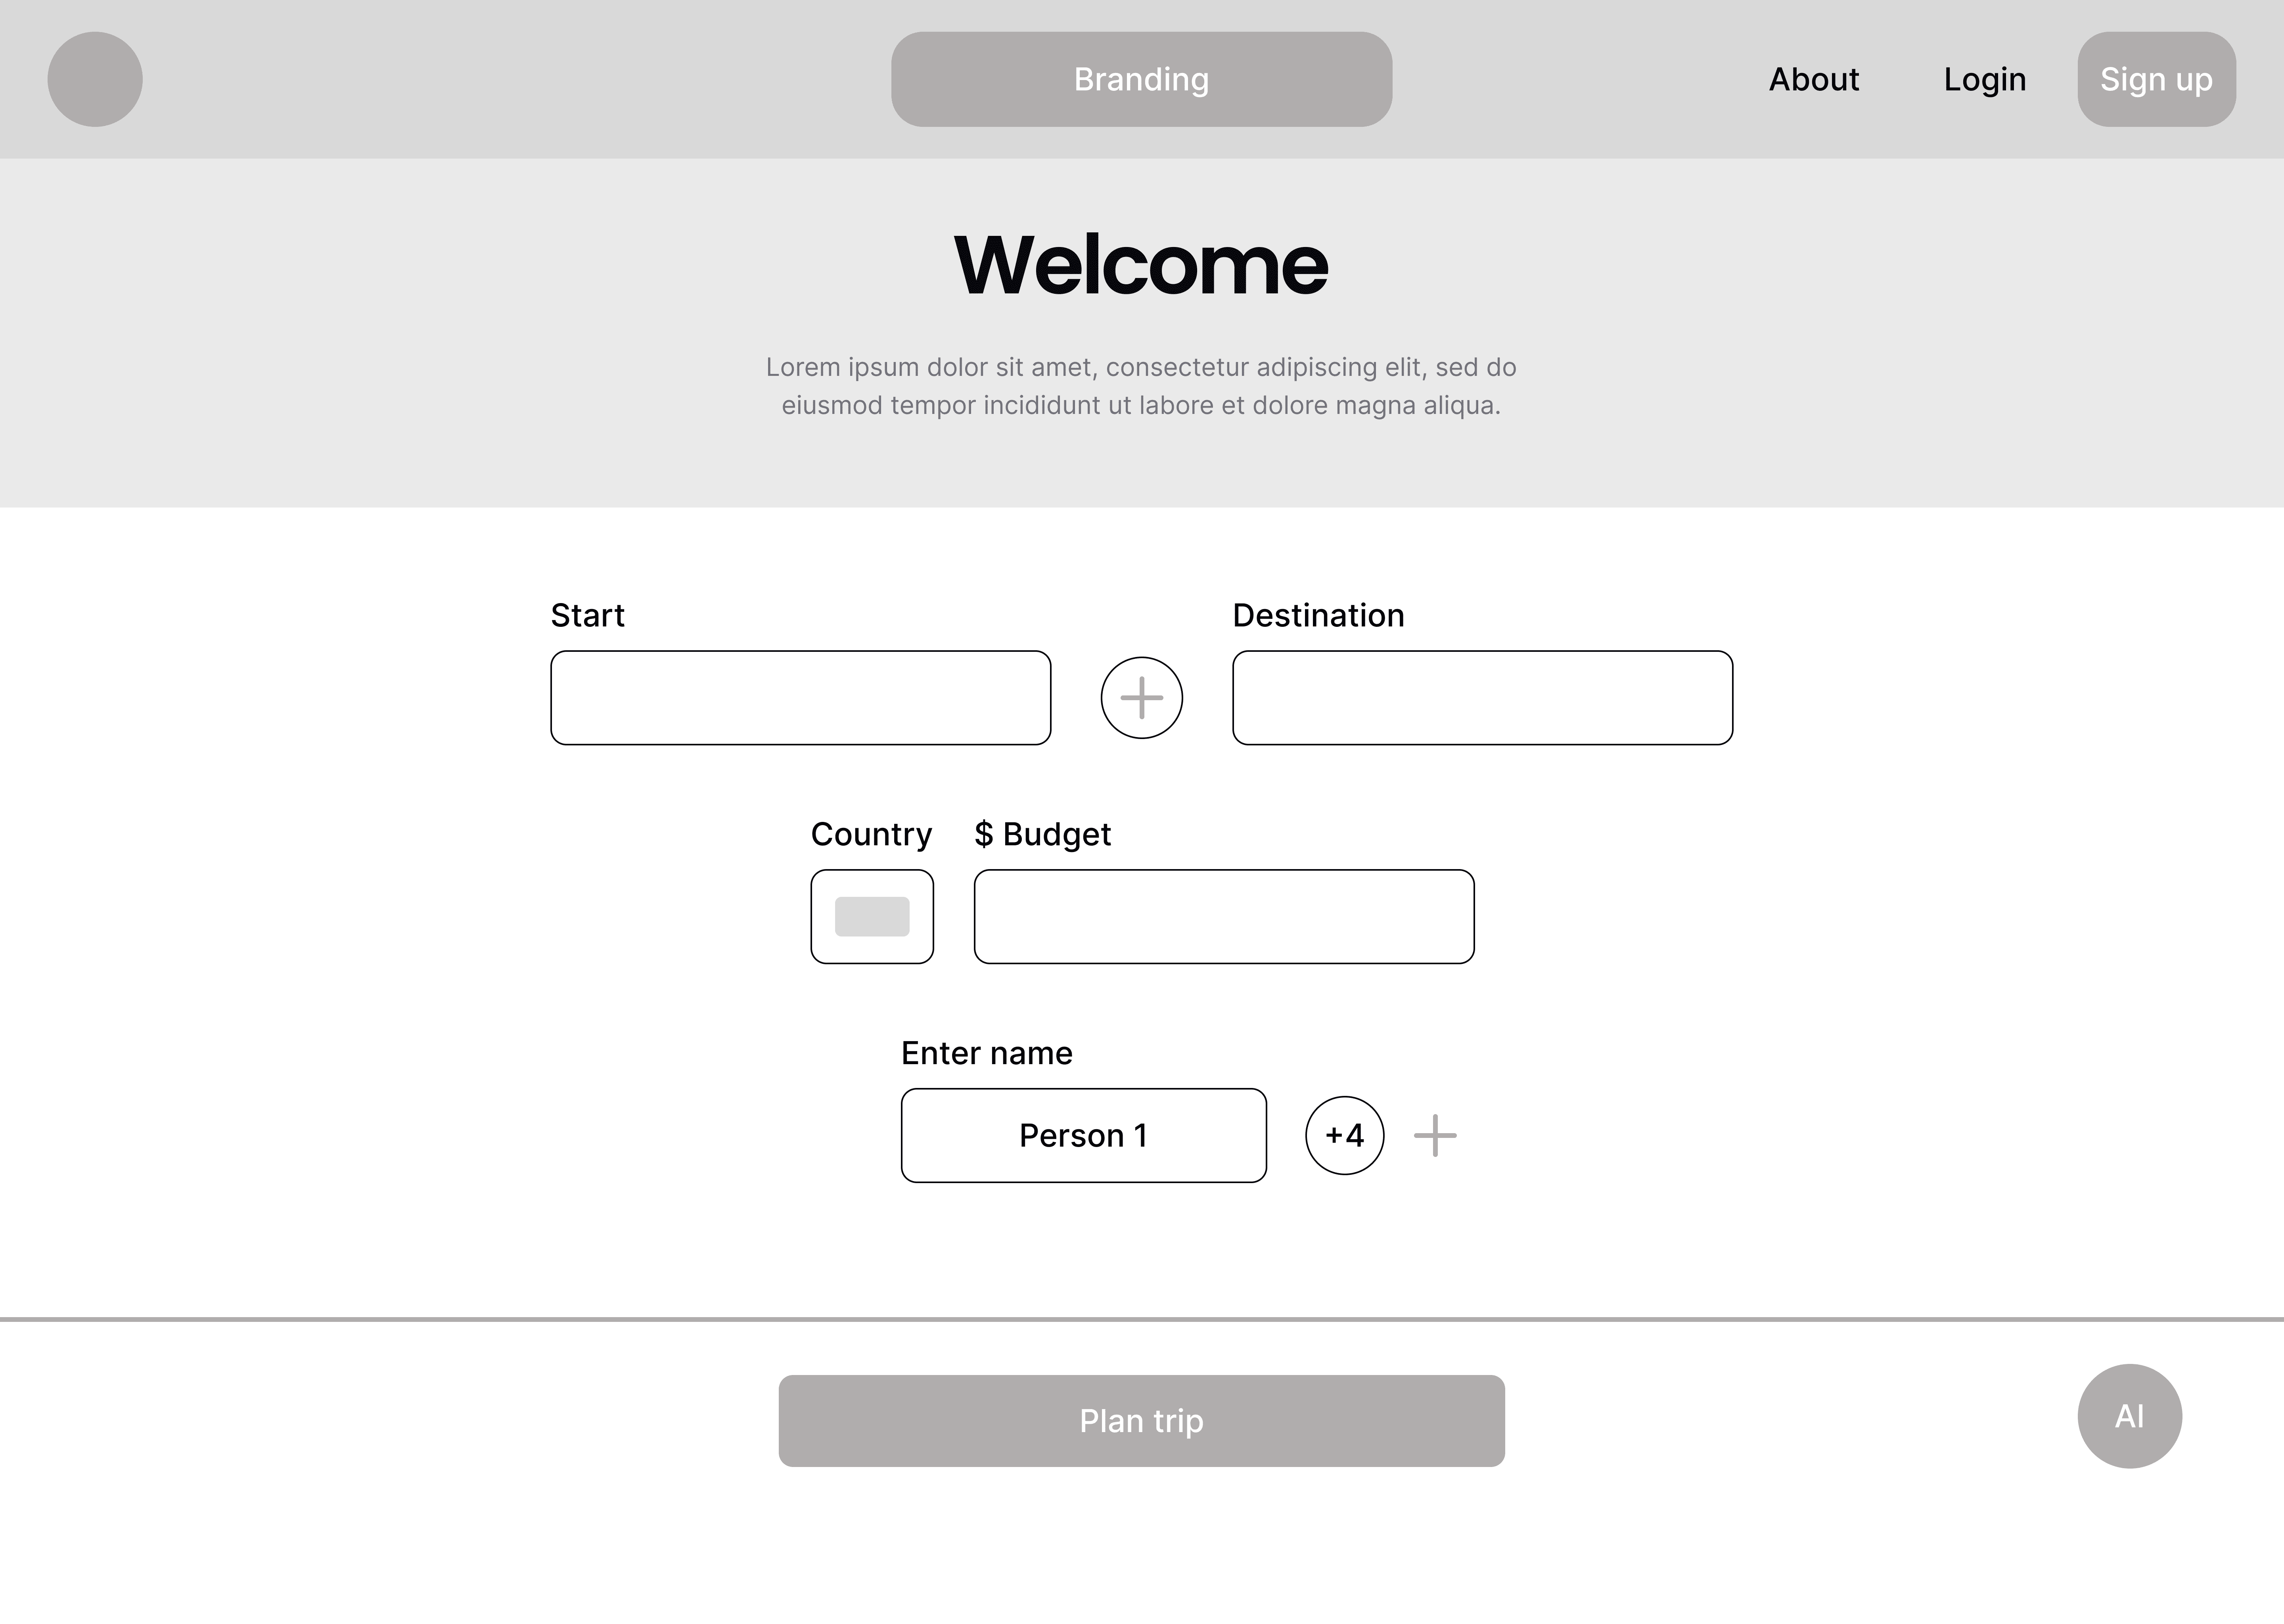The image size is (2284, 1624).
Task: Focus the Start input field
Action: coord(800,698)
